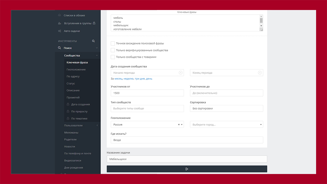The image size is (327, 184).
Task: Set period to три дня
Action: pos(140,79)
